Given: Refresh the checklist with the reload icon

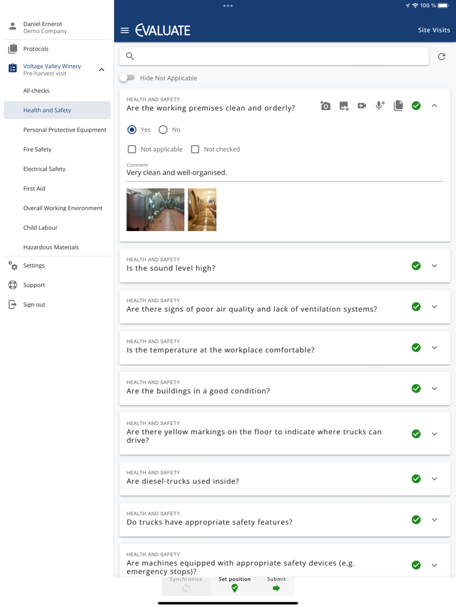Looking at the screenshot, I should 441,56.
